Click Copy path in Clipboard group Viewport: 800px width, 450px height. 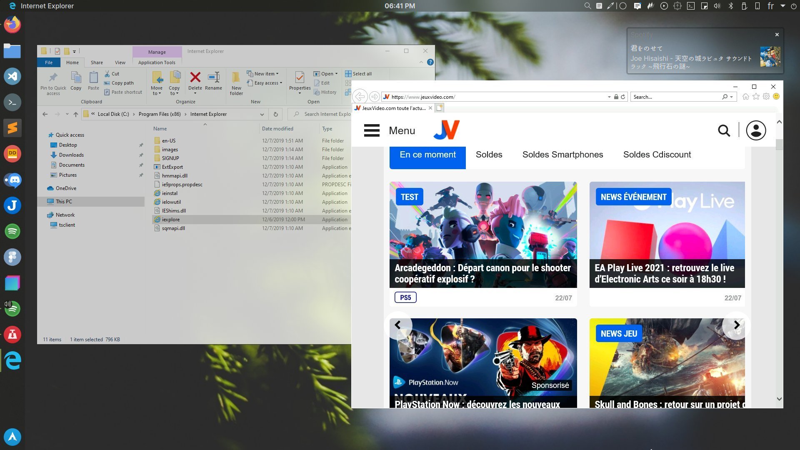click(119, 83)
